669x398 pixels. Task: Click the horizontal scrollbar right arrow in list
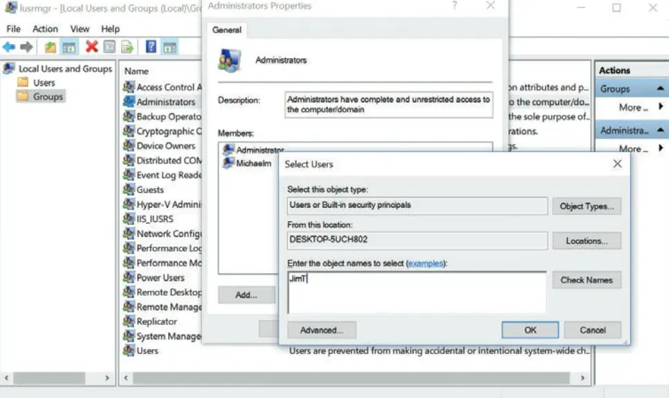coord(585,379)
